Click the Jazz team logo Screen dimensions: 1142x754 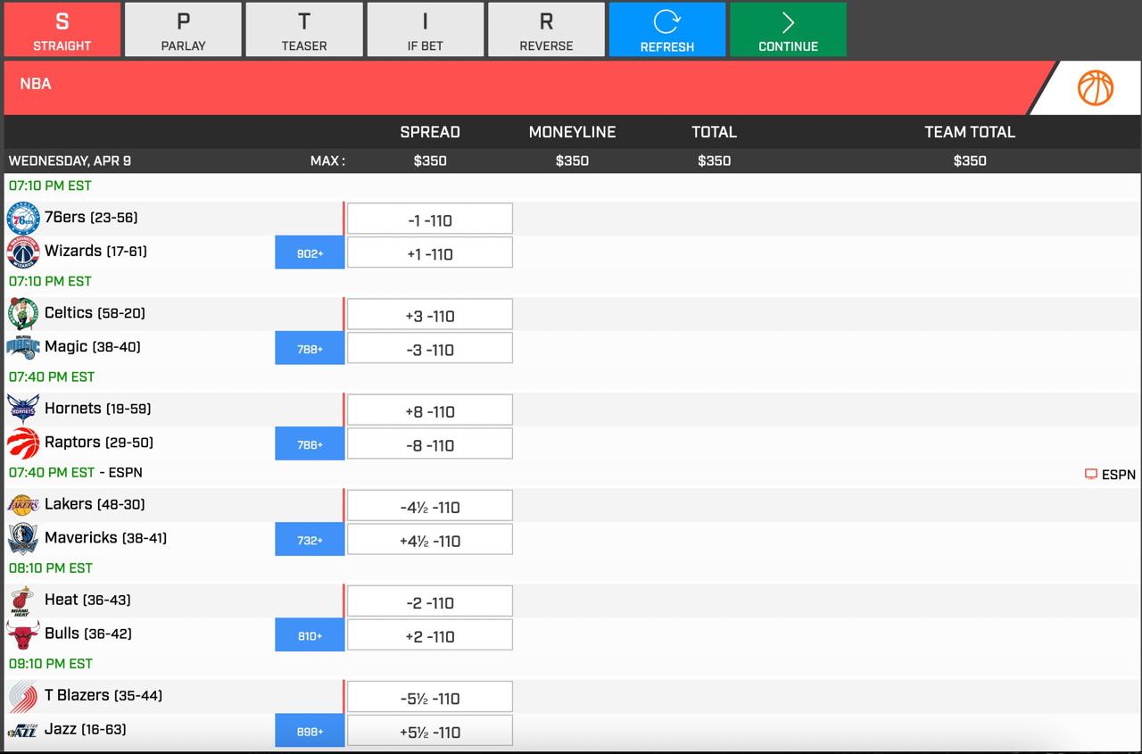(23, 731)
